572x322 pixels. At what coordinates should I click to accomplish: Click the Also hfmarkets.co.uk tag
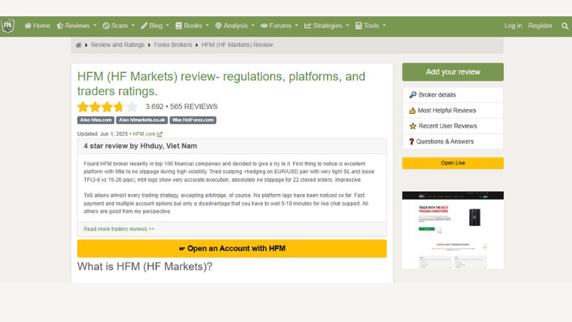pos(142,120)
